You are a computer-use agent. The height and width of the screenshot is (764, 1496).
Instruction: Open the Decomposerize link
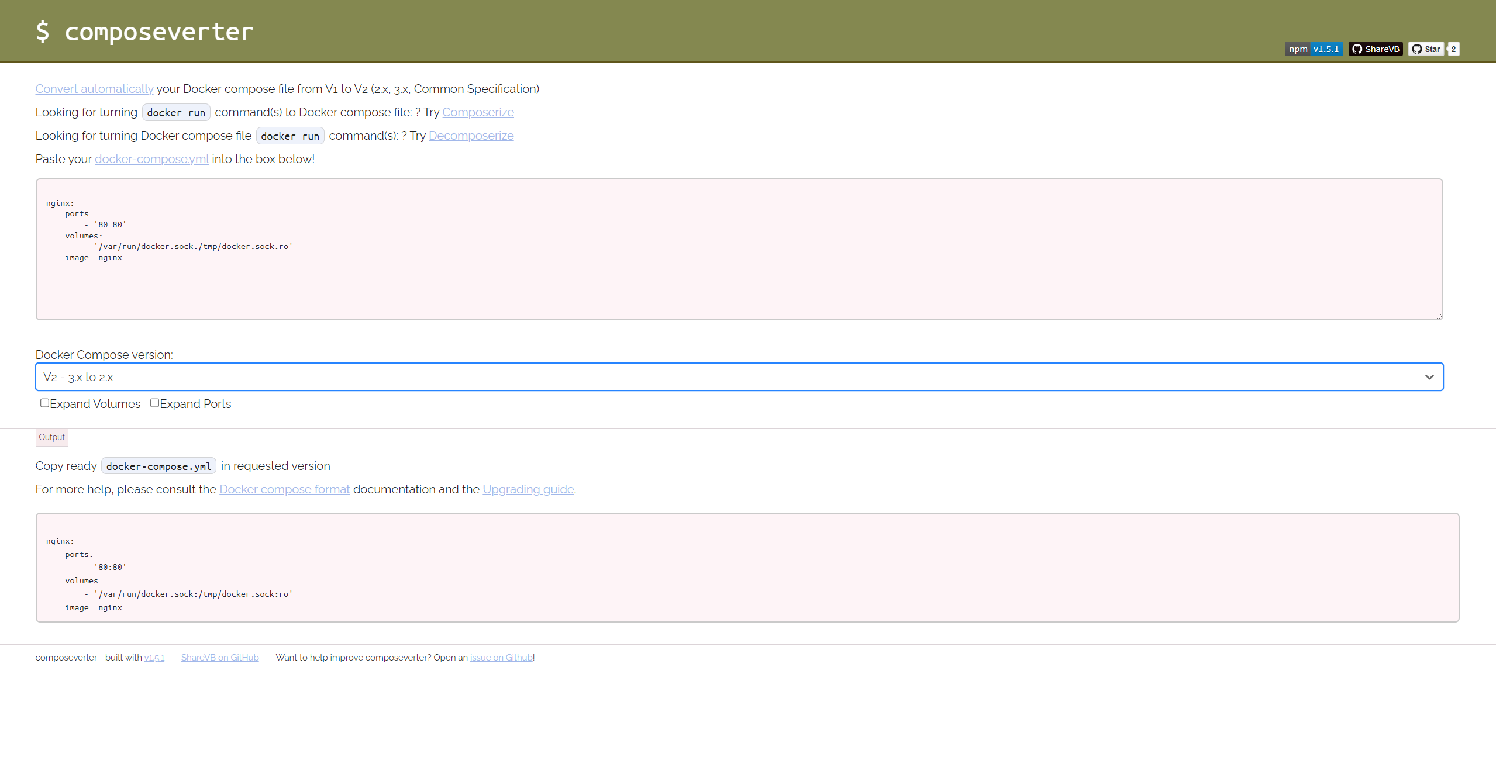pos(471,136)
